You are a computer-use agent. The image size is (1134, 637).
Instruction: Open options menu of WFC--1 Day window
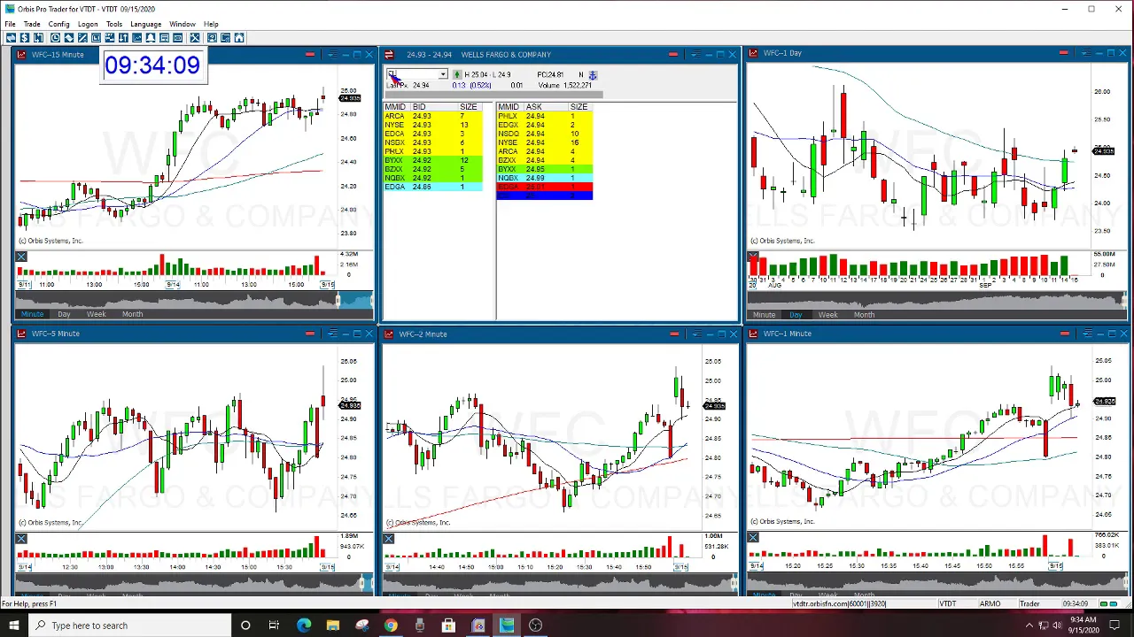(1085, 53)
